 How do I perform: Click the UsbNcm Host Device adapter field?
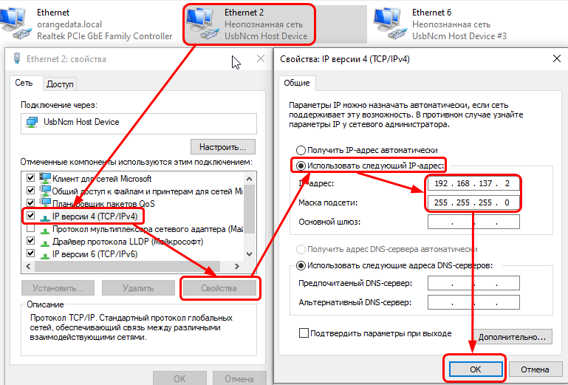click(x=138, y=123)
